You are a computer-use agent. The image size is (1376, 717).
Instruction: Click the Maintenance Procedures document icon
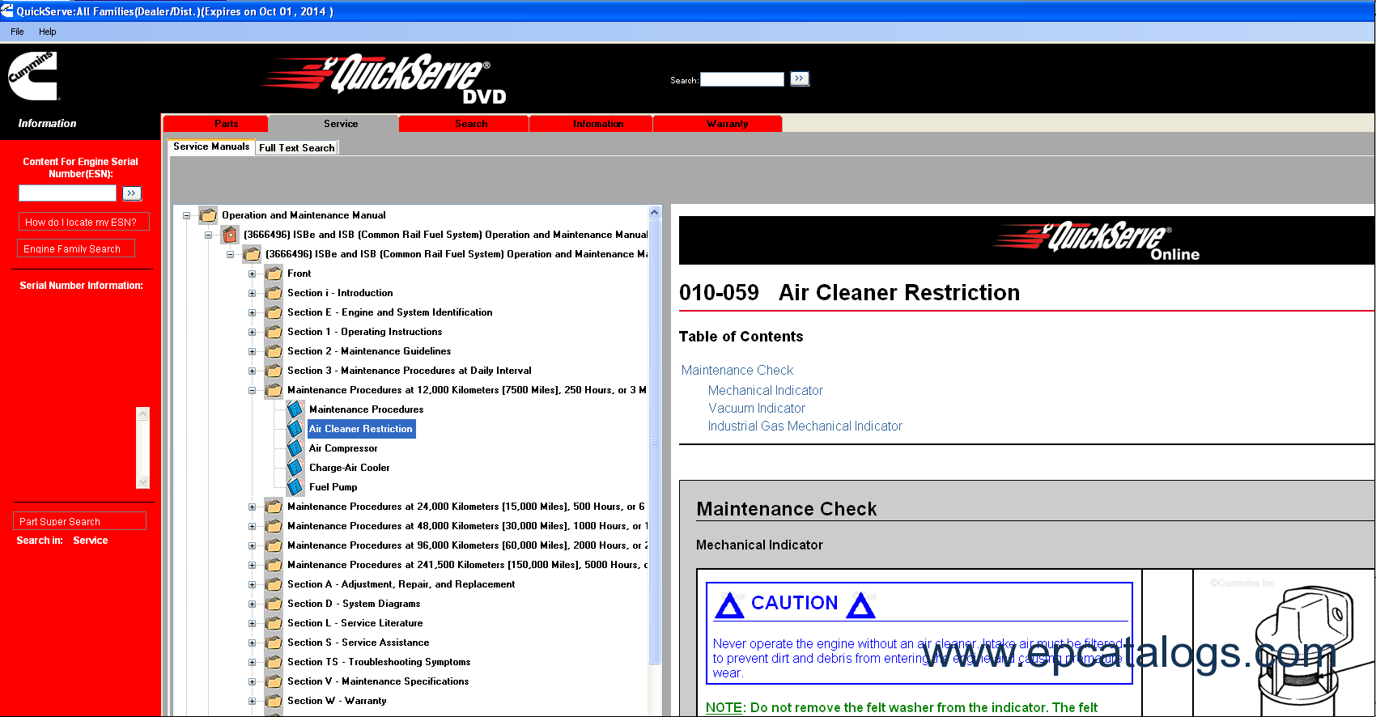[295, 409]
